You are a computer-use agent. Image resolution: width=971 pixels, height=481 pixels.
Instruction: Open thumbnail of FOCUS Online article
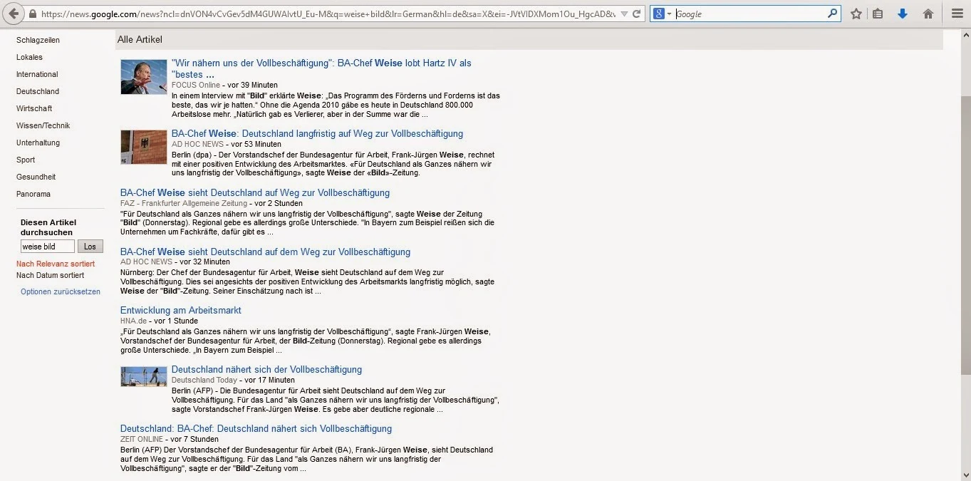coord(144,77)
